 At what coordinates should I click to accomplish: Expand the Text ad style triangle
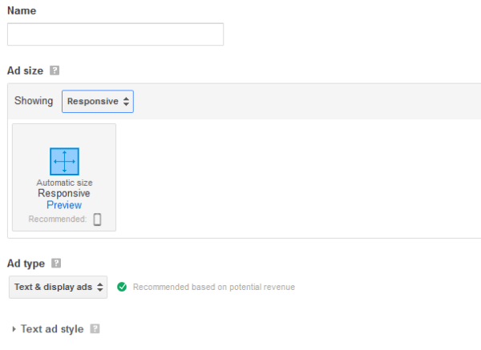[14, 329]
